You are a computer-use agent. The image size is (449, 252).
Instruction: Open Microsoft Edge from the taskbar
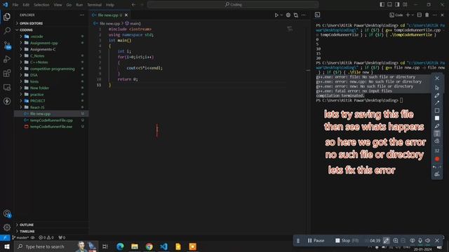tap(120, 246)
